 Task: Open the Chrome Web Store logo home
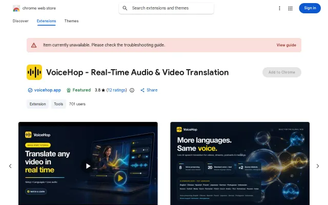34,8
